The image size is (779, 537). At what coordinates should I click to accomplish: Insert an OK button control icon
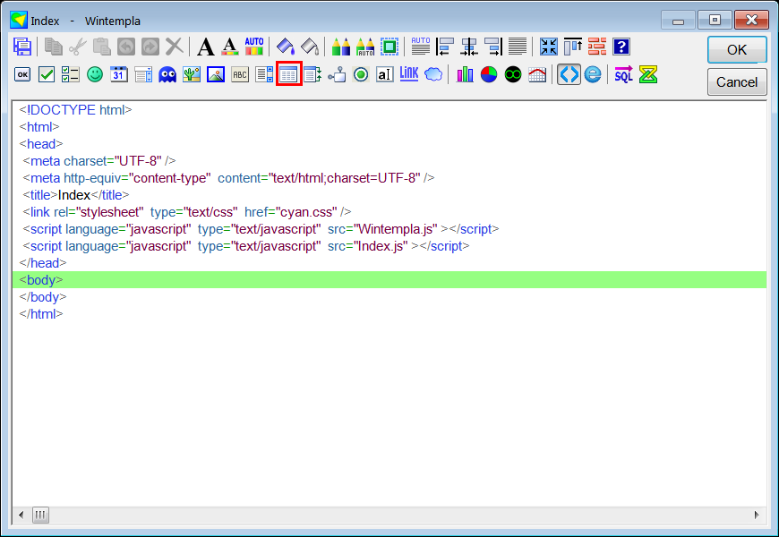22,75
